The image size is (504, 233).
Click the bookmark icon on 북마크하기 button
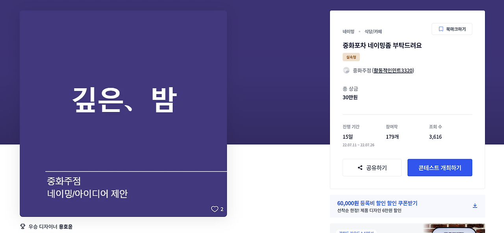pos(440,29)
